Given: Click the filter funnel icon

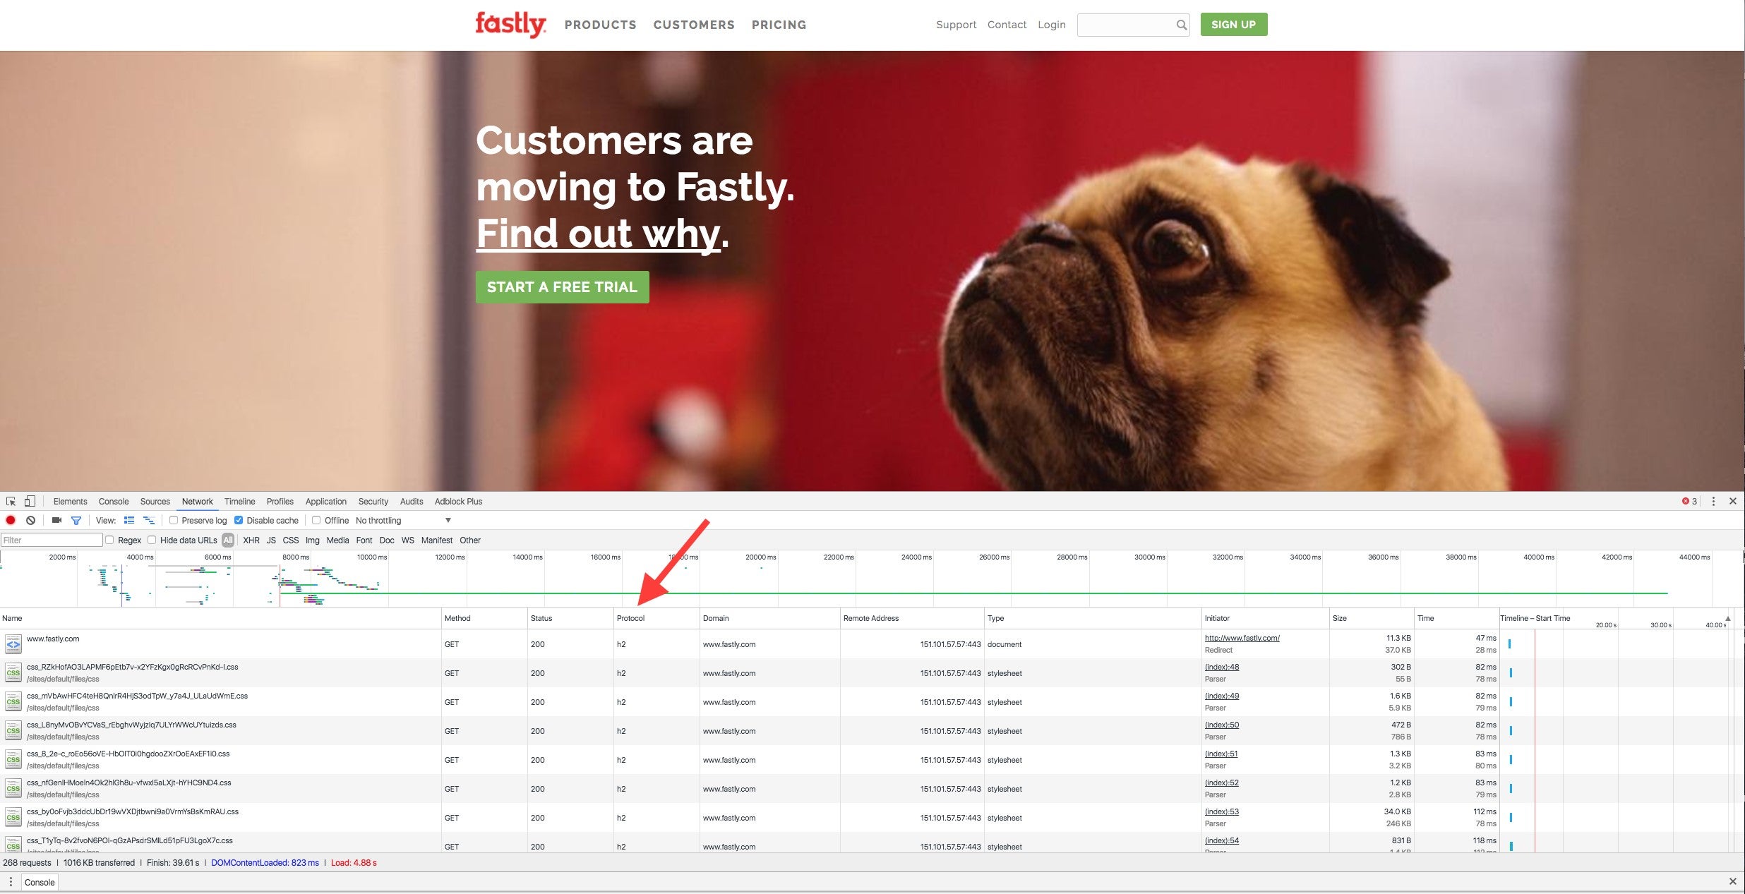Looking at the screenshot, I should pyautogui.click(x=76, y=520).
